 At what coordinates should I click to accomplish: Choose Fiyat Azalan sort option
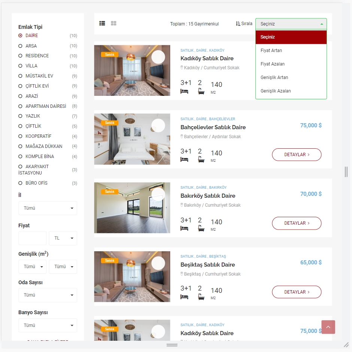[291, 64]
